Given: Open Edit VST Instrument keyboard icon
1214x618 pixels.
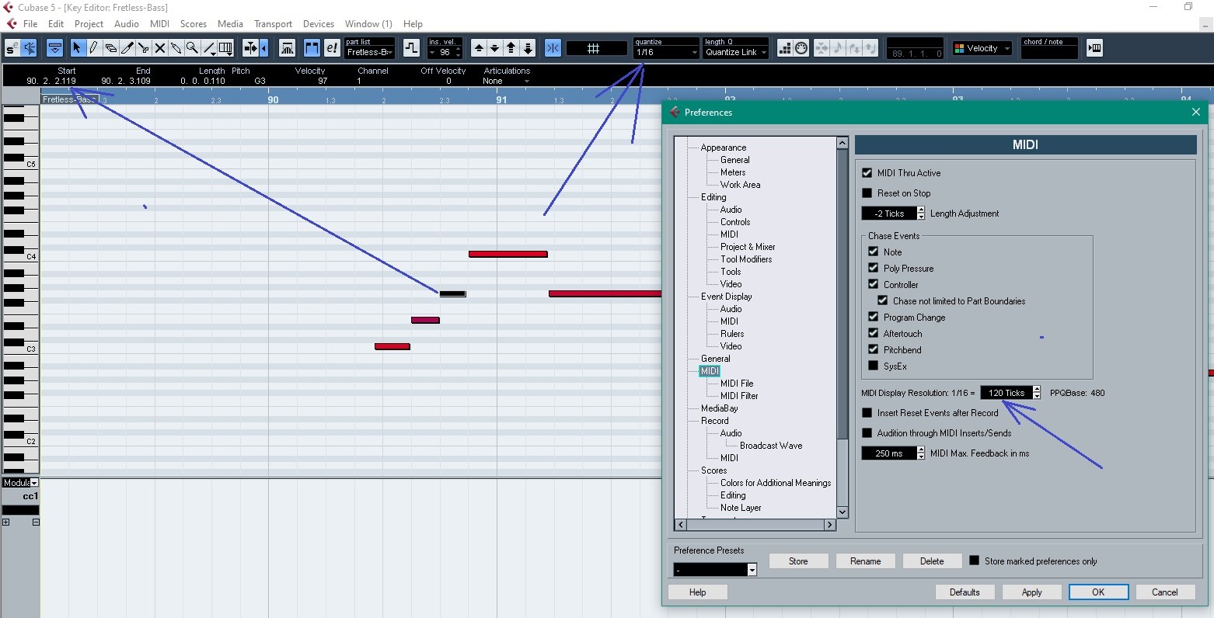Looking at the screenshot, I should click(1095, 48).
